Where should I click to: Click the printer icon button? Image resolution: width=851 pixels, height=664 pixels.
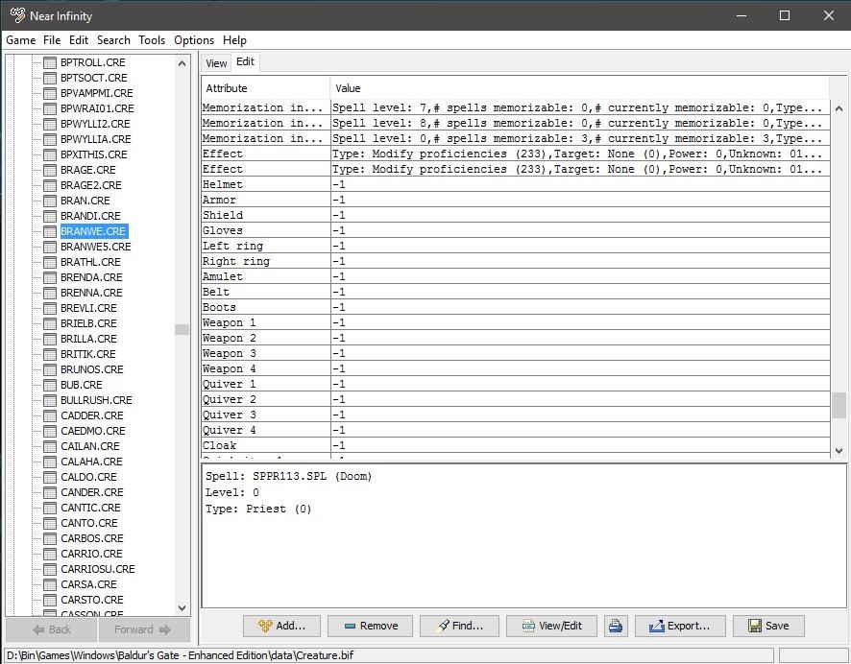tap(616, 626)
